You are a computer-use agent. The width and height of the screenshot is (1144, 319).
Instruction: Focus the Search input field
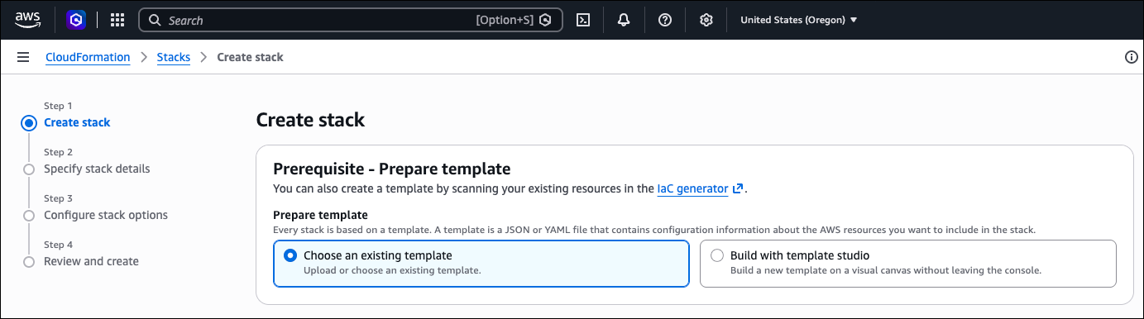[x=350, y=20]
